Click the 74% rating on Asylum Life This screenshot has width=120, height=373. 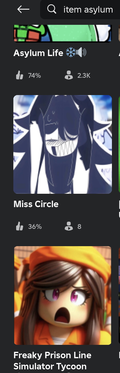(x=35, y=75)
